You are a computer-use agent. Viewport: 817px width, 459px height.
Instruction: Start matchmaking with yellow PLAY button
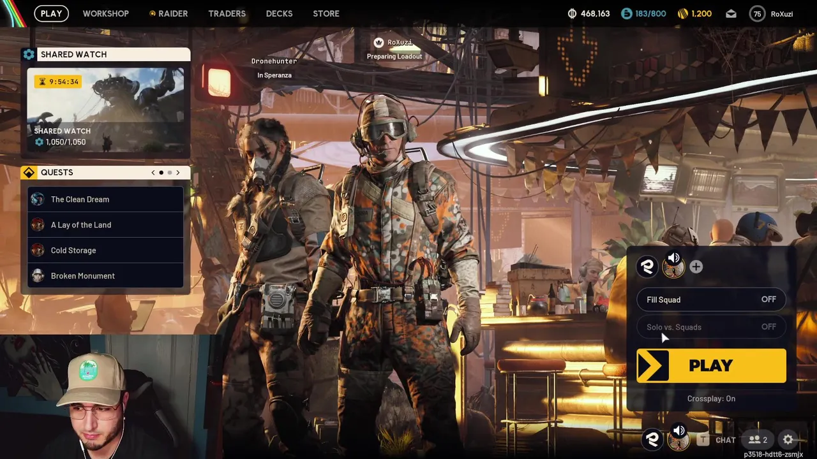pos(711,365)
